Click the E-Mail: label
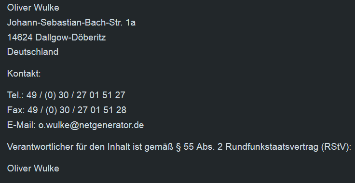This screenshot has height=183, width=355. 21,125
